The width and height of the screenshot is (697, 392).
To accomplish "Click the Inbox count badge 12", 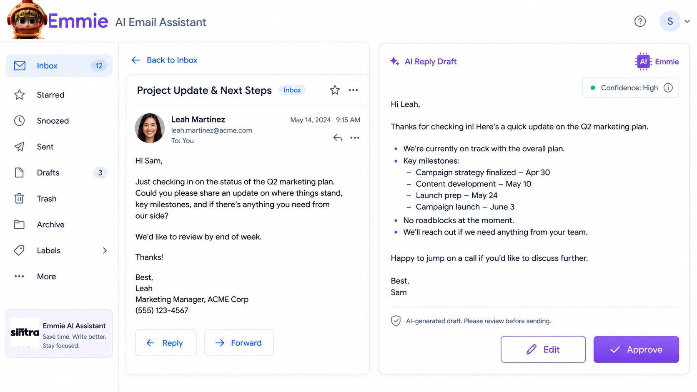I will [99, 65].
